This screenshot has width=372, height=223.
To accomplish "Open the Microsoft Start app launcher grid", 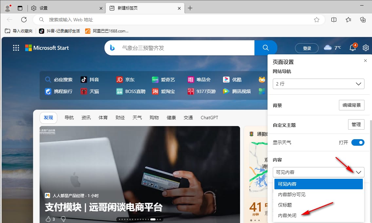I will 16,48.
